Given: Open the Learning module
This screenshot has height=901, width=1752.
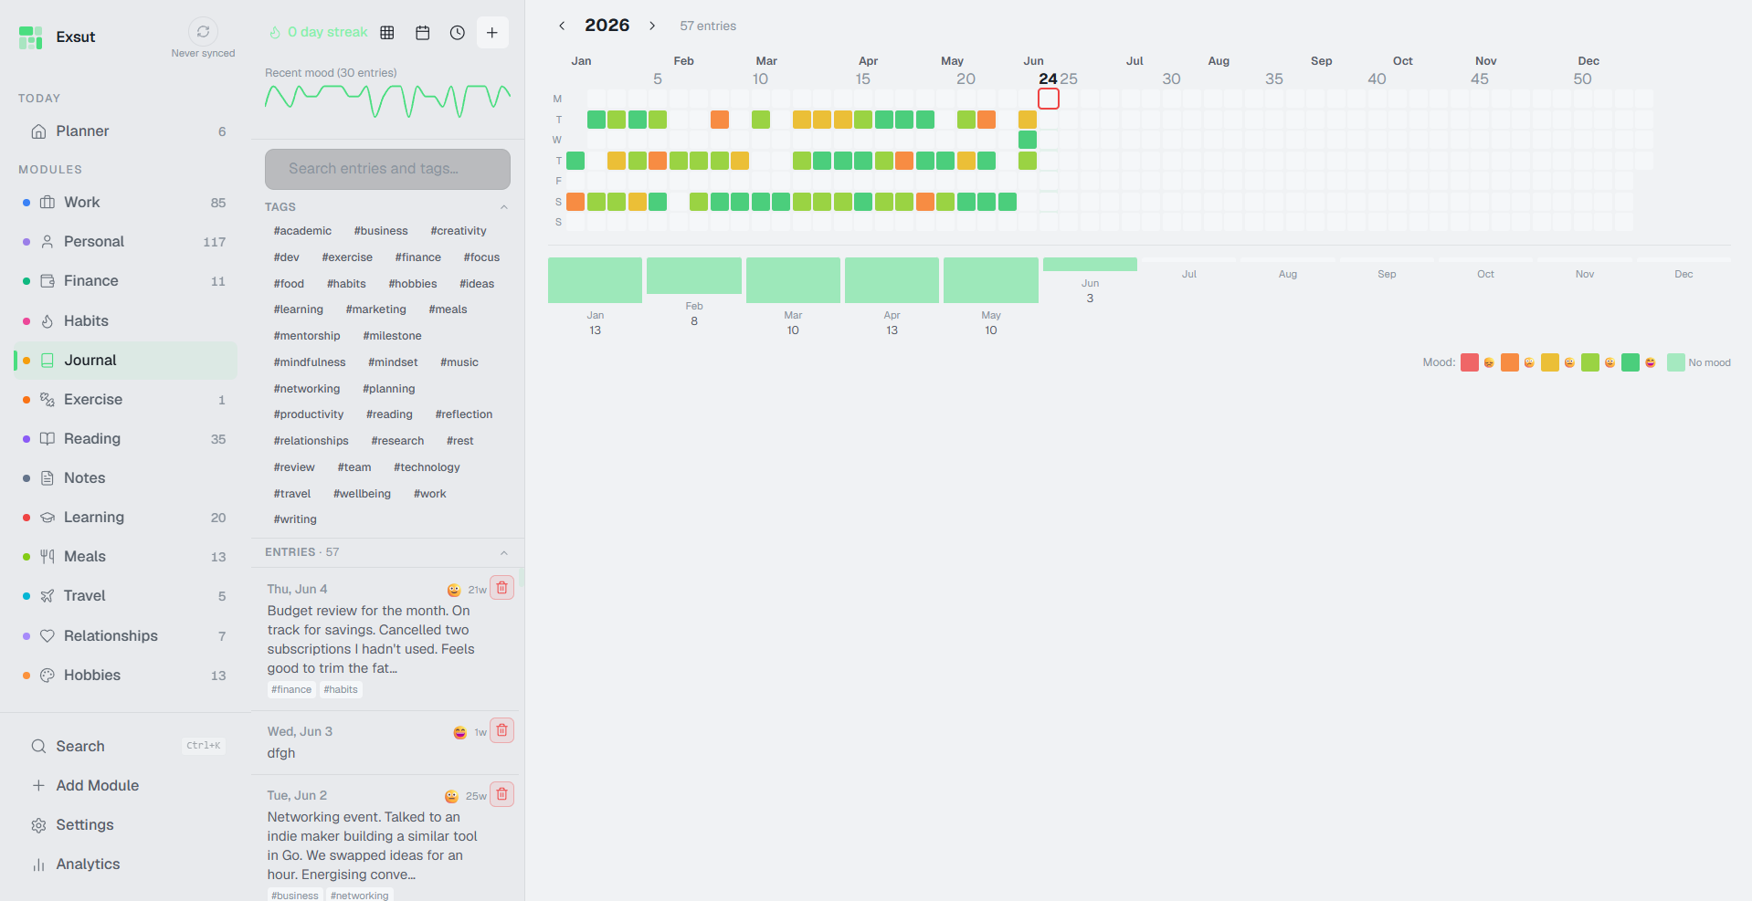Looking at the screenshot, I should 125,518.
